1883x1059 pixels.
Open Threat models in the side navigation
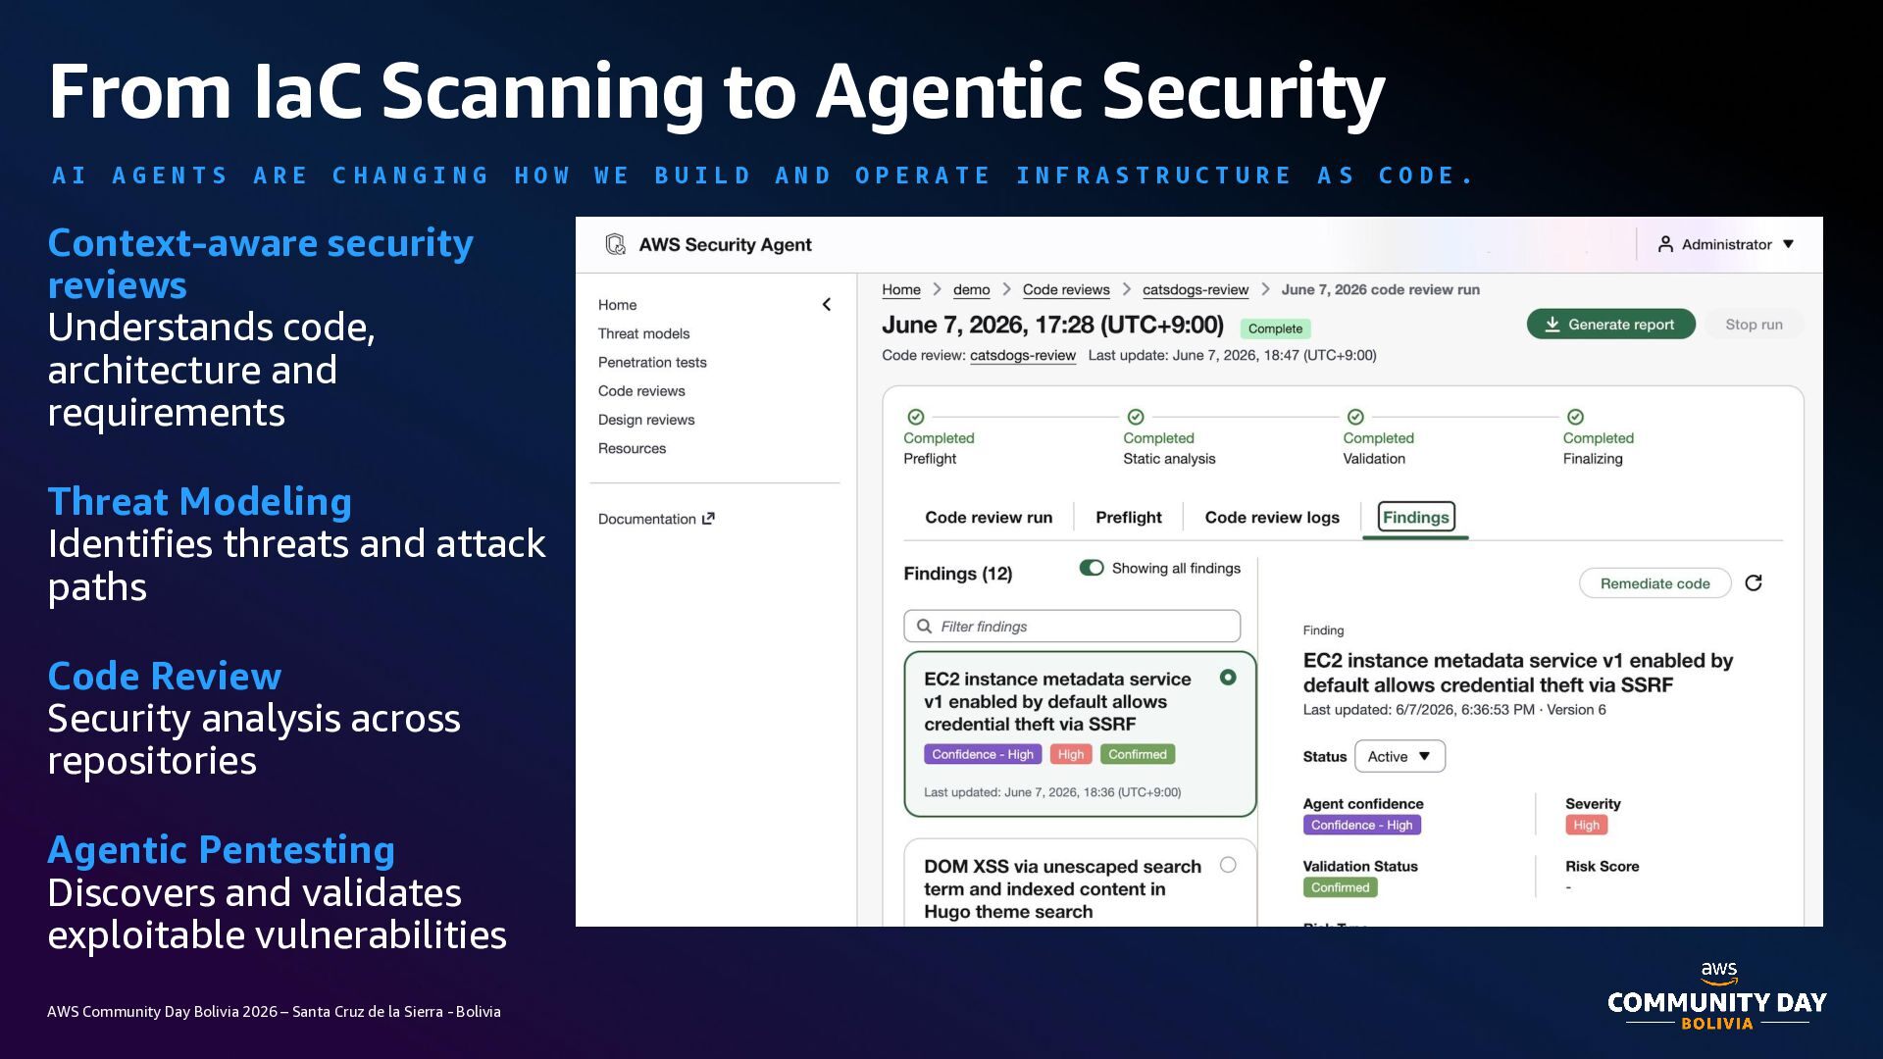pos(643,333)
